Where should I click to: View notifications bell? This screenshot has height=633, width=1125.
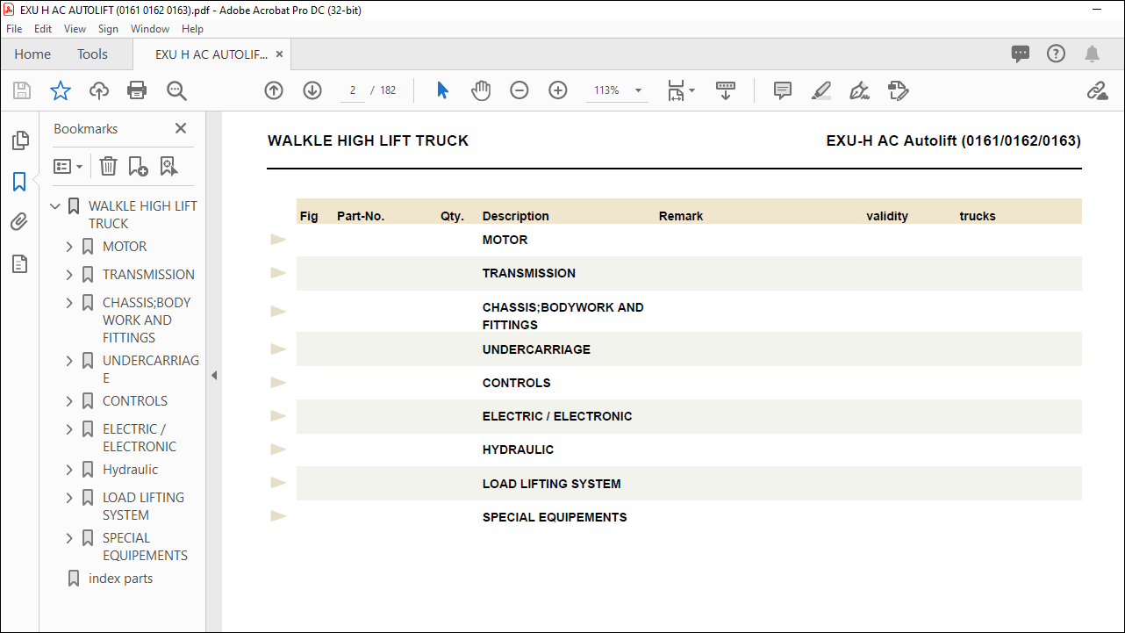1092,54
